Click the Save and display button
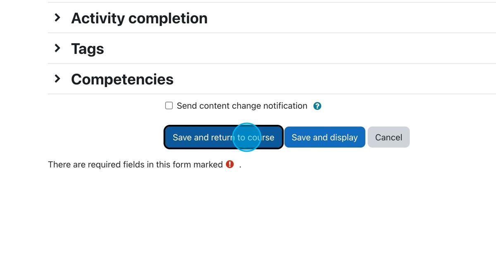The image size is (496, 277). coord(324,137)
